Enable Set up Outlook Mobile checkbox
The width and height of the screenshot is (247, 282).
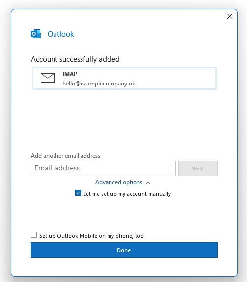[x=34, y=235]
